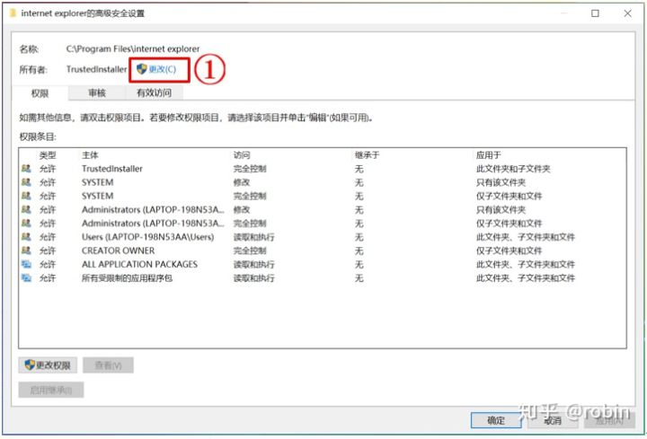
Task: Sort by the 继承于 column header
Action: [x=367, y=155]
